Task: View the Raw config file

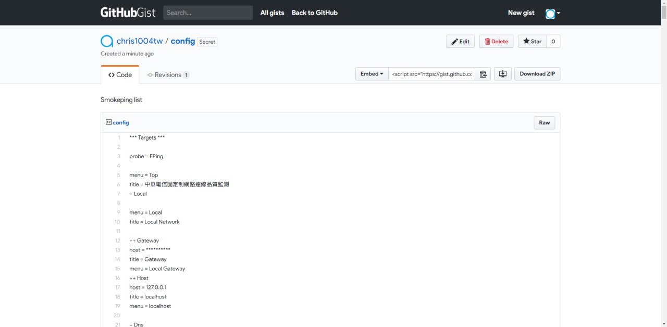Action: pos(544,123)
